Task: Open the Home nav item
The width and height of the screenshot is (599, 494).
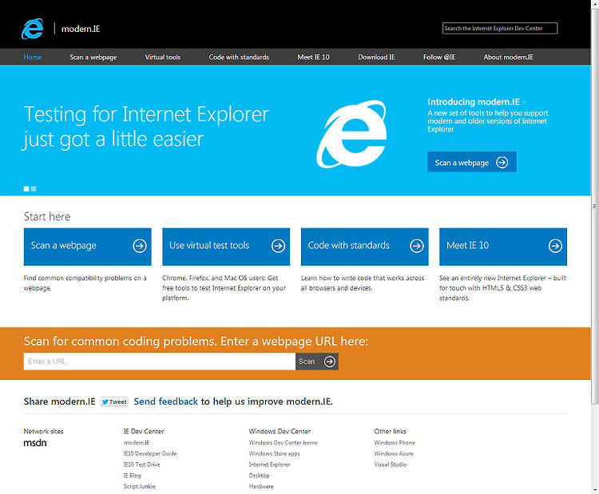Action: [33, 57]
